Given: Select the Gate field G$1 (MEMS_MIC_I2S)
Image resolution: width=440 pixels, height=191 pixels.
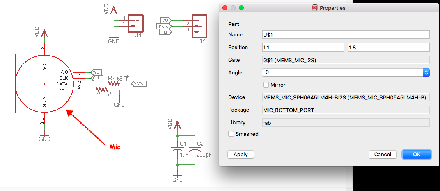Looking at the screenshot, I should point(346,60).
